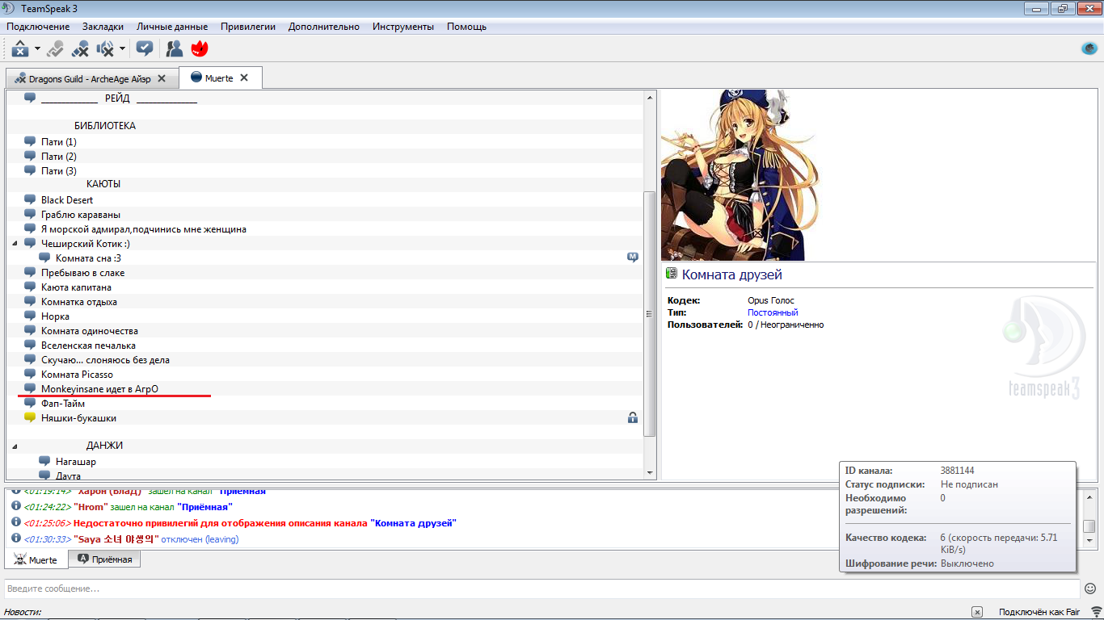The height and width of the screenshot is (620, 1104).
Task: Open the Подключение menu
Action: pyautogui.click(x=38, y=27)
